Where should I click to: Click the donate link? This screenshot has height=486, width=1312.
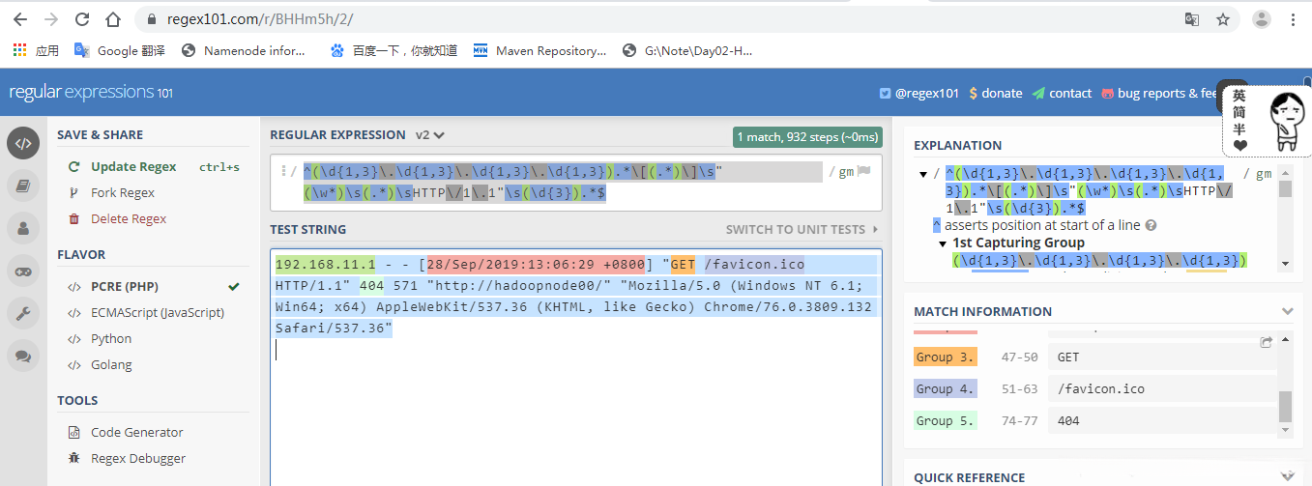pyautogui.click(x=995, y=93)
